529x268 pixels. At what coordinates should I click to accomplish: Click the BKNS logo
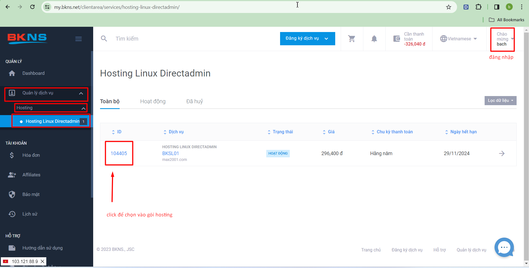point(27,38)
